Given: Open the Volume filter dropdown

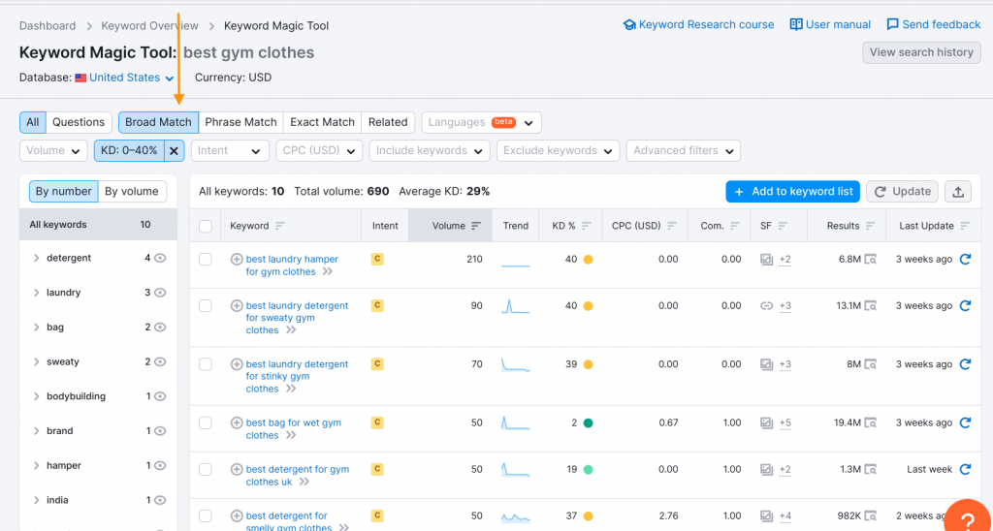Looking at the screenshot, I should 53,150.
